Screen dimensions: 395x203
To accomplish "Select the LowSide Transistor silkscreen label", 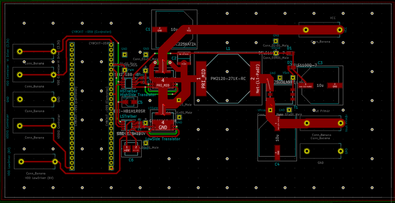I will [163, 139].
